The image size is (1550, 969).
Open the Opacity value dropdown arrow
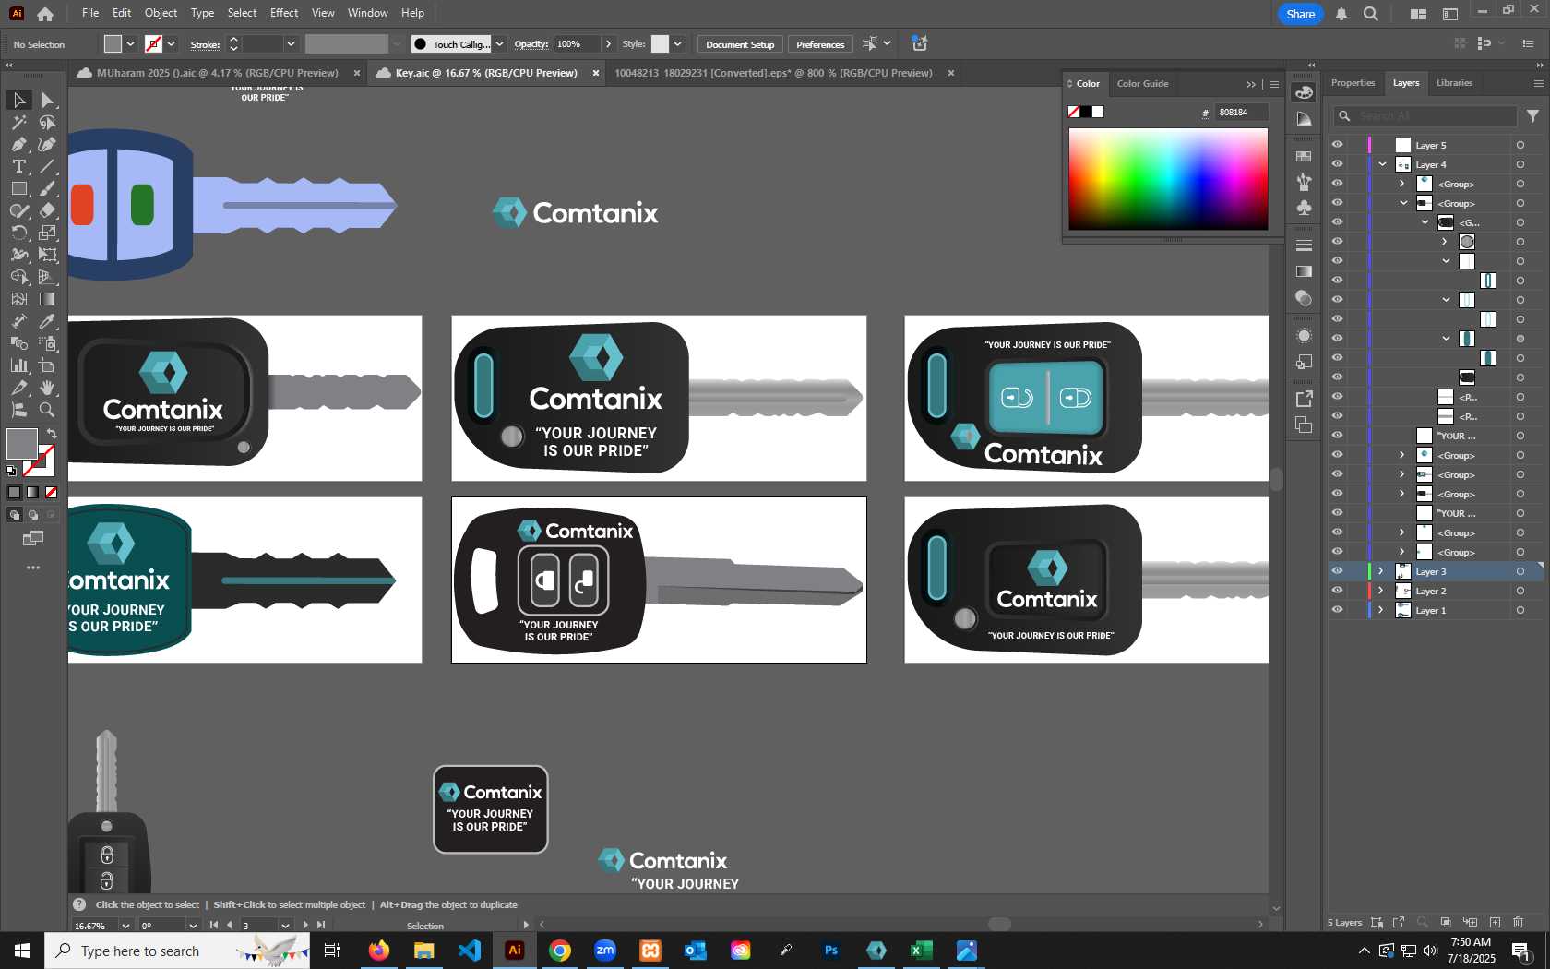pos(608,43)
